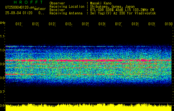Click the 0.8 kHz axis label
The width and height of the screenshot is (174, 111).
(2, 78)
